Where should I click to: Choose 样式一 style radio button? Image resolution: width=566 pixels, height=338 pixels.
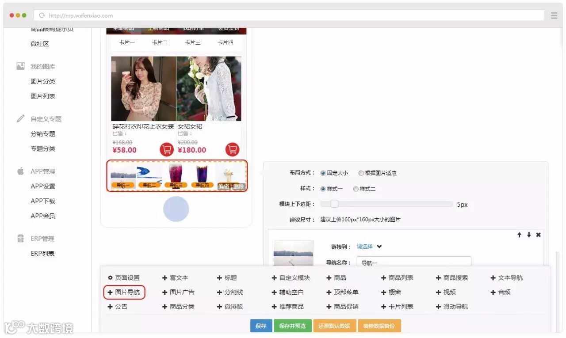coord(323,189)
